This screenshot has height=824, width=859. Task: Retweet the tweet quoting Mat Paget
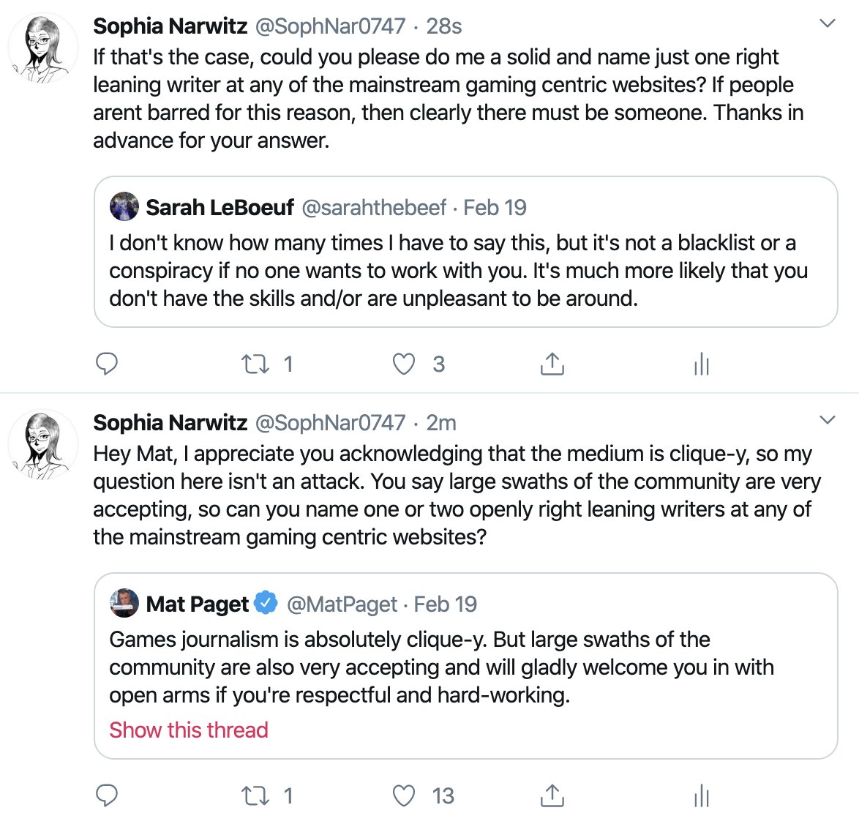[255, 795]
